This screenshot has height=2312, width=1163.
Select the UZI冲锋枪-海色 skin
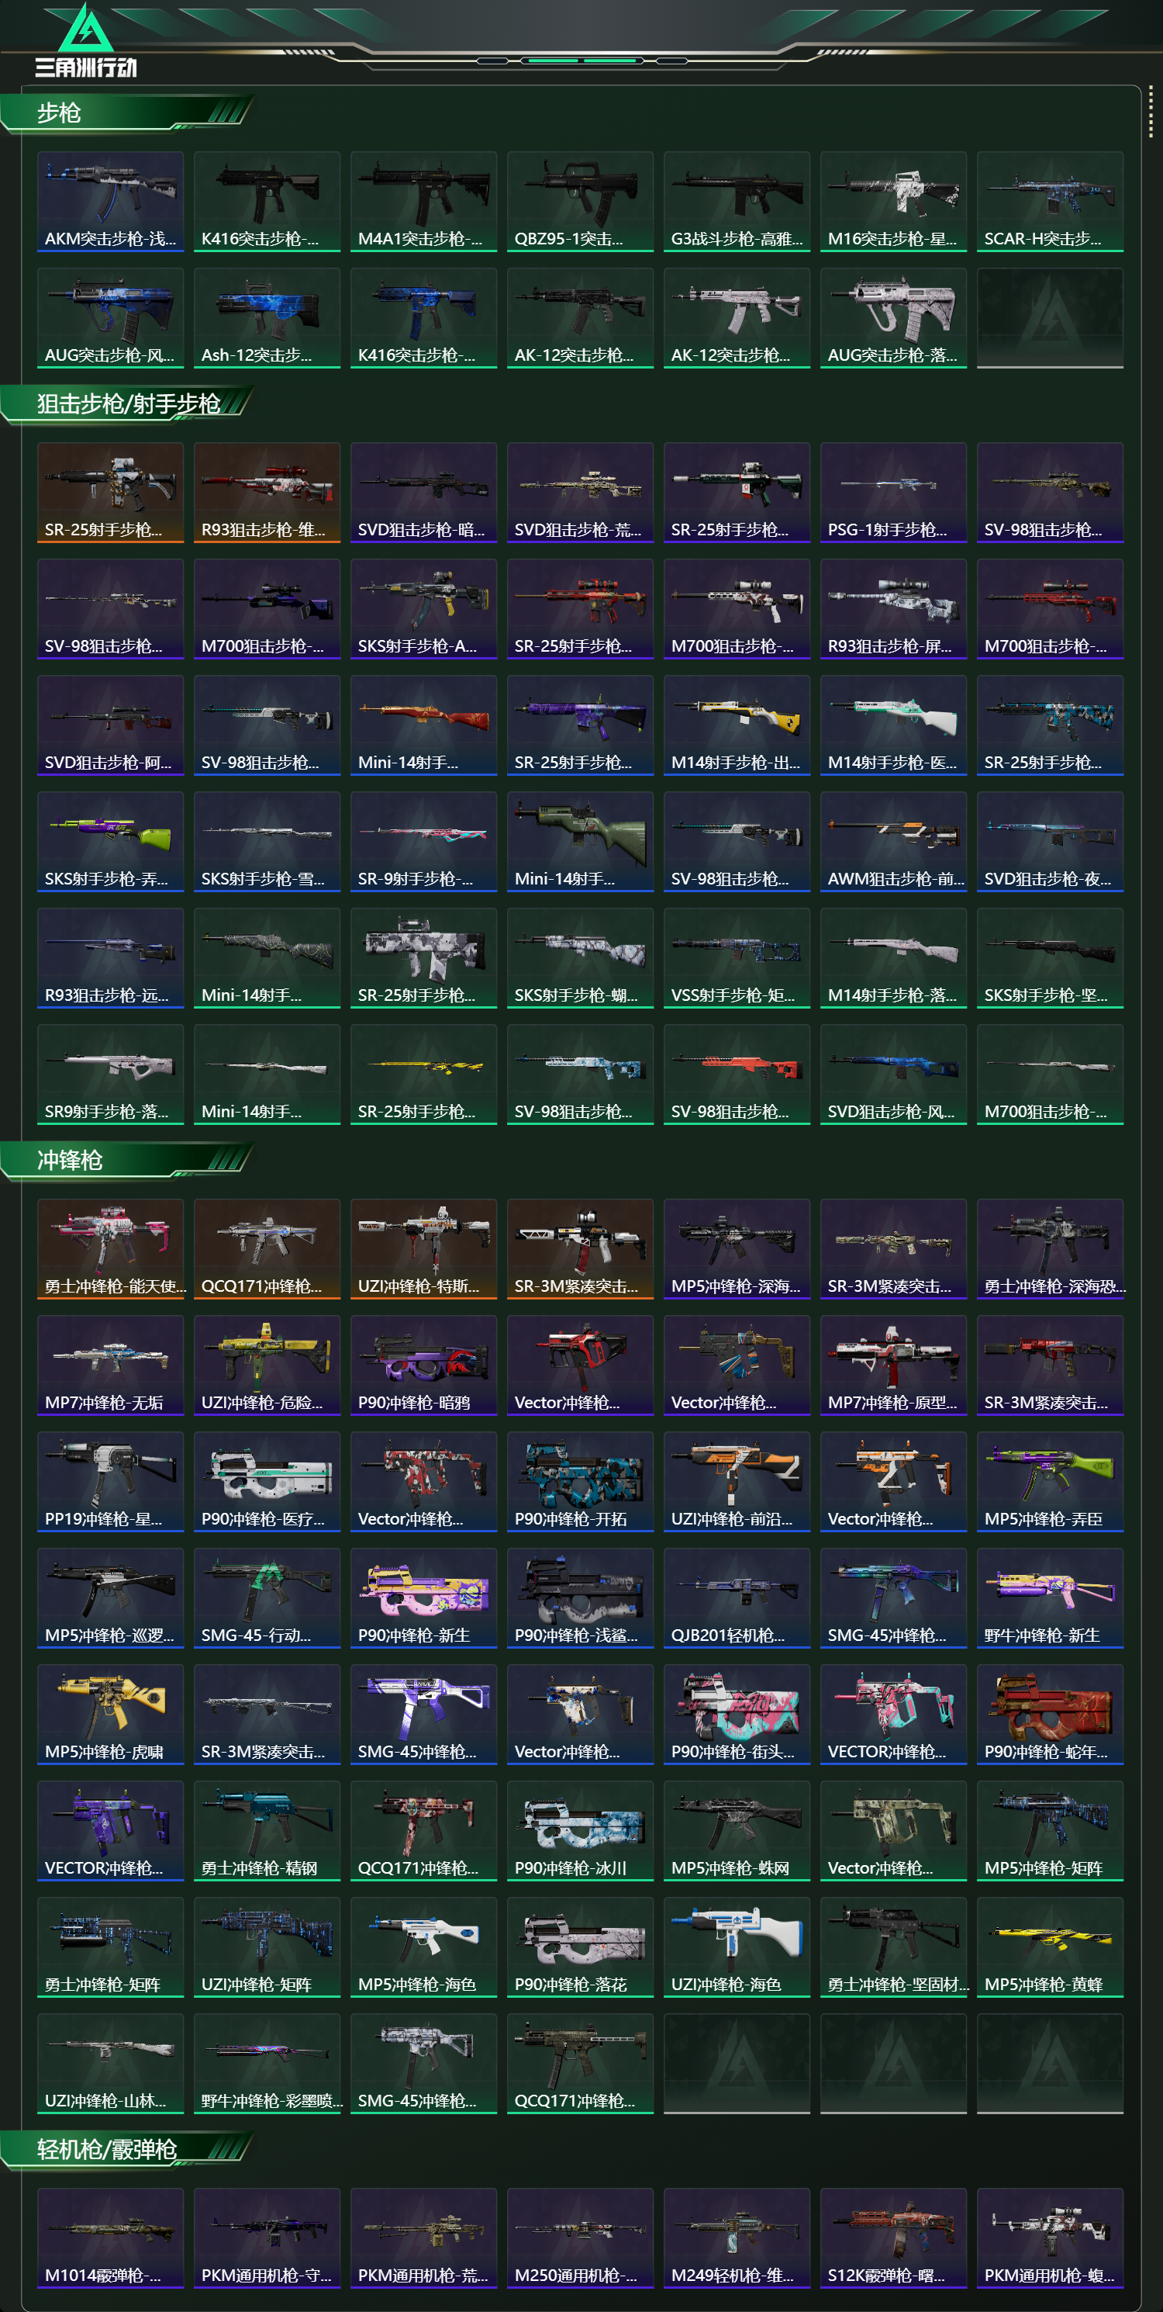coord(737,1947)
